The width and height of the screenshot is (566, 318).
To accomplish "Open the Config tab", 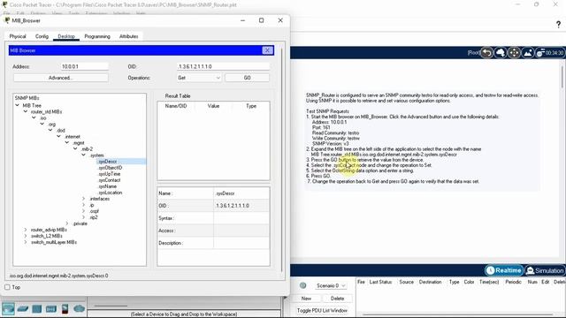I will (42, 36).
